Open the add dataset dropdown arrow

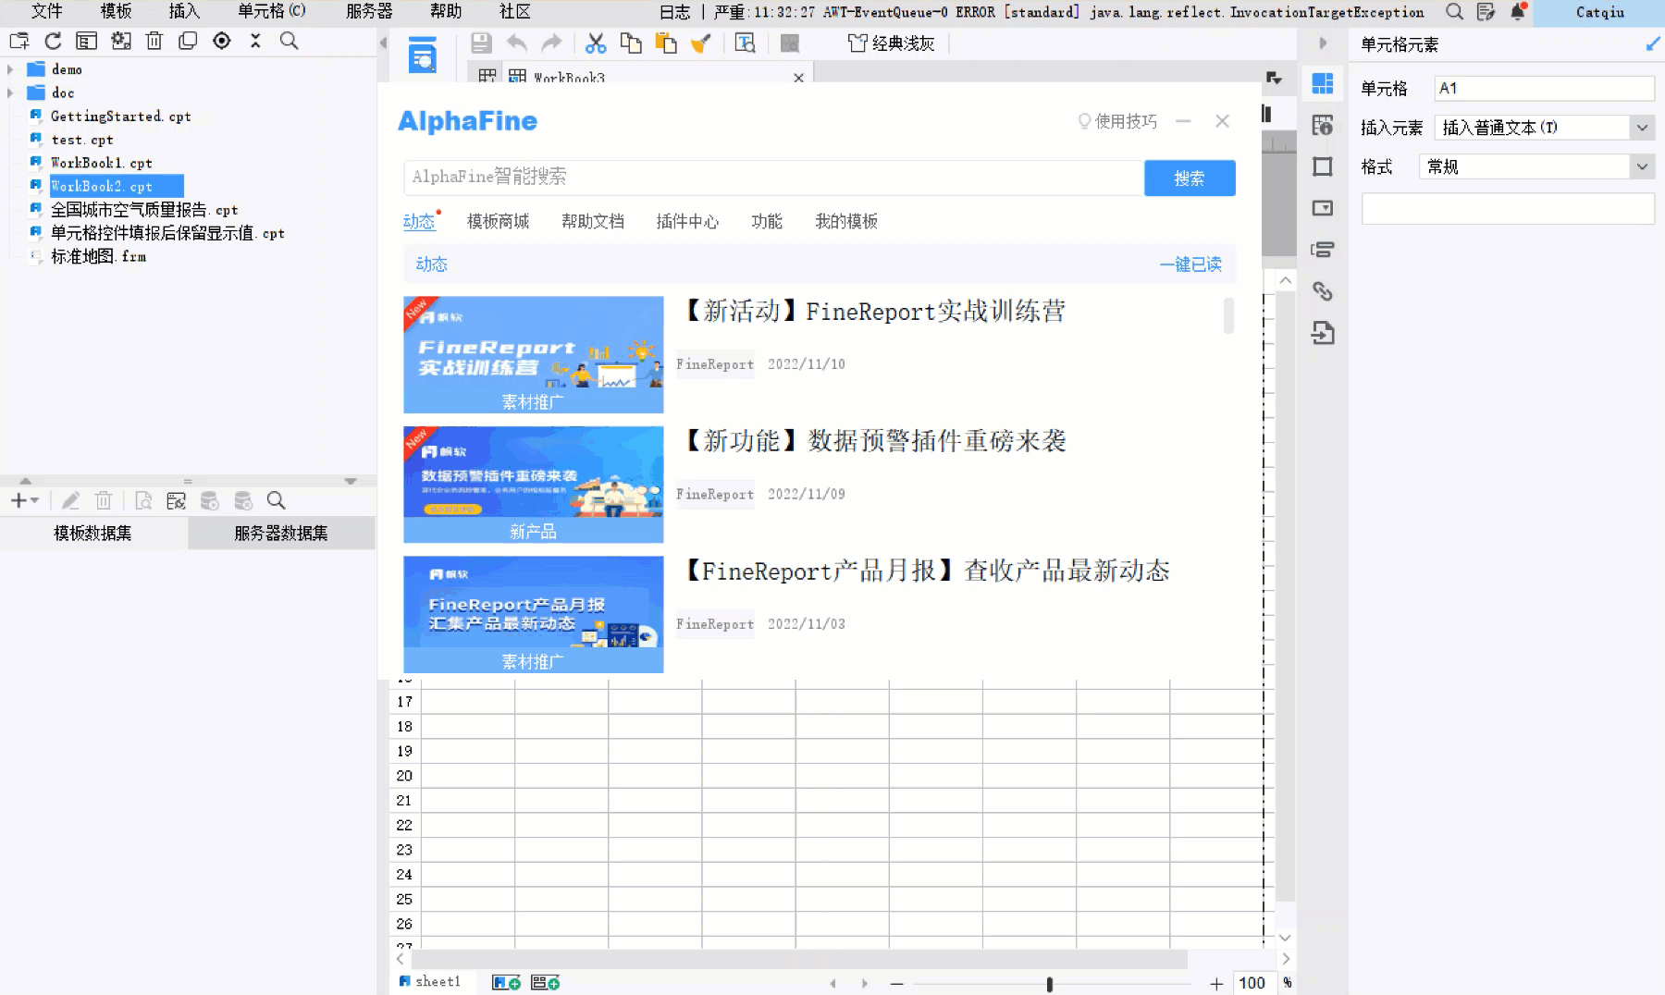(34, 500)
